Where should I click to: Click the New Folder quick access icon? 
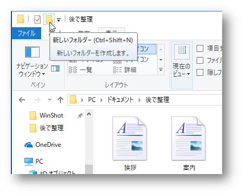tap(49, 19)
